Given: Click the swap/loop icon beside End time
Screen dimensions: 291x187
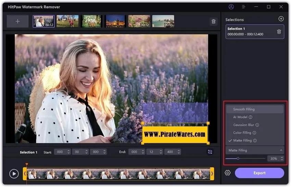Looking at the screenshot, I should (210, 152).
